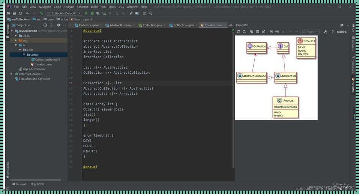Click the Build project hammer icon
Image resolution: width=359 pixels, height=194 pixels.
41,13
